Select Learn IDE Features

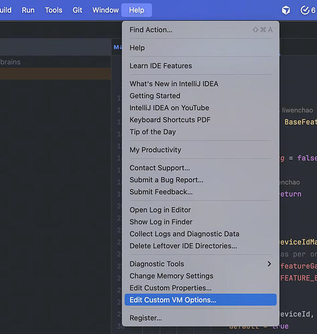pos(201,65)
